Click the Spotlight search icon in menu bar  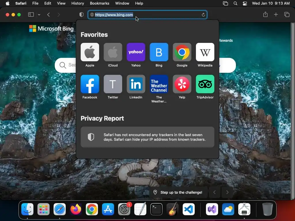235,3
